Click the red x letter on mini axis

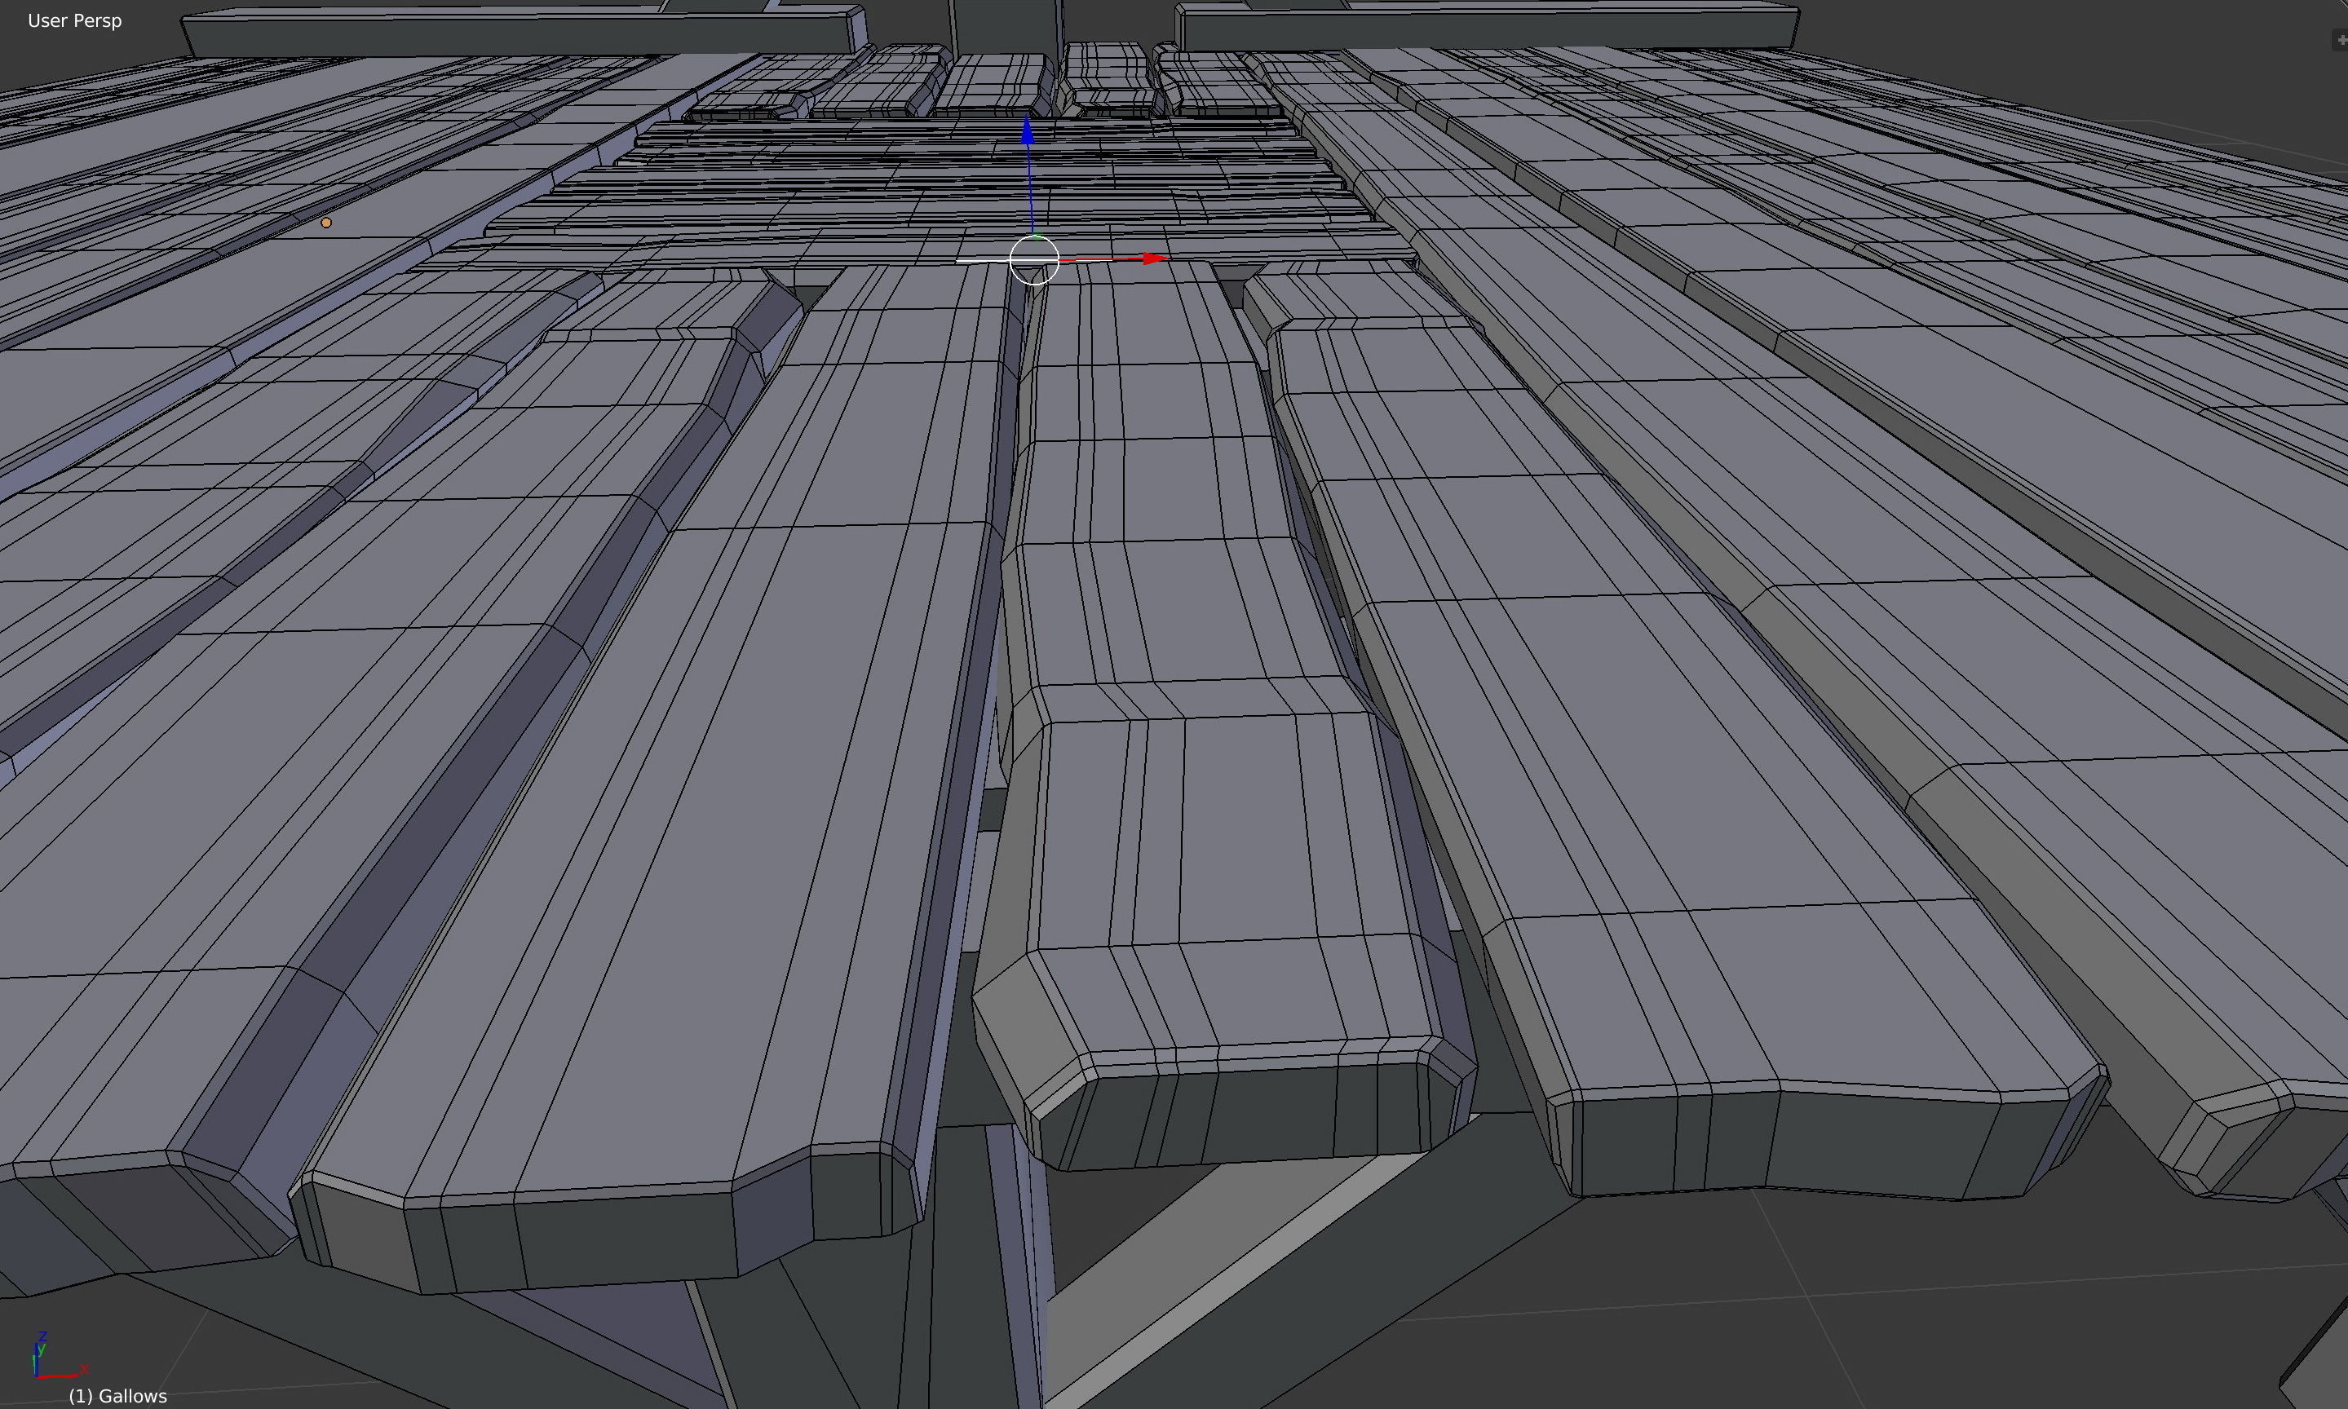[x=83, y=1368]
